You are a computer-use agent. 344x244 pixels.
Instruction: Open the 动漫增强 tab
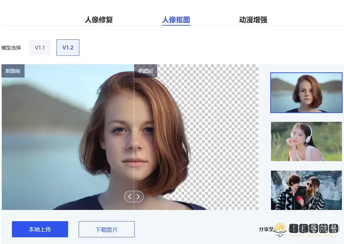click(253, 20)
